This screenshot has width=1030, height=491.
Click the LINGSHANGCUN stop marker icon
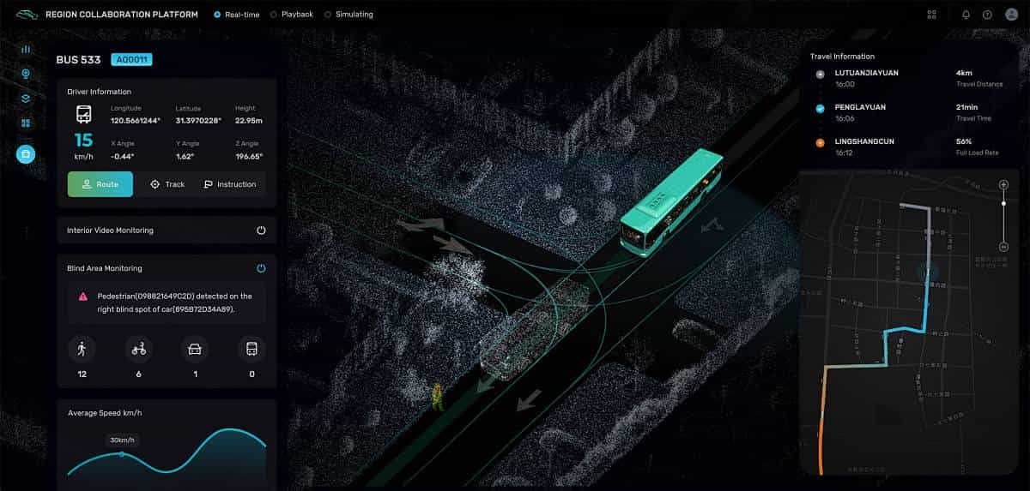820,144
